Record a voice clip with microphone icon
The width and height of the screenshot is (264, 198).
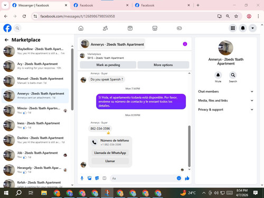coord(82,178)
